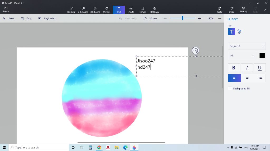Center align the text
270x151 pixels.
(247, 78)
